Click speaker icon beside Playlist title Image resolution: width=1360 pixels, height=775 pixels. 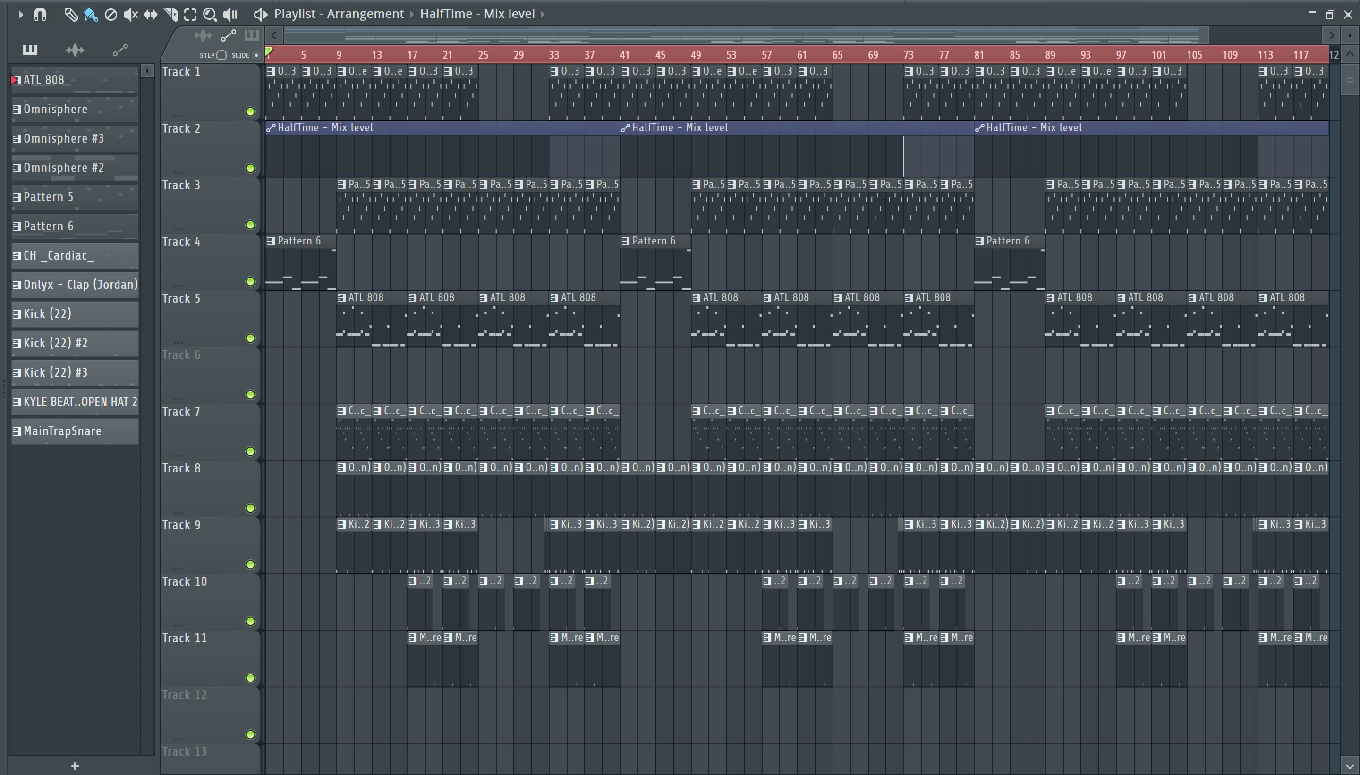pos(260,14)
